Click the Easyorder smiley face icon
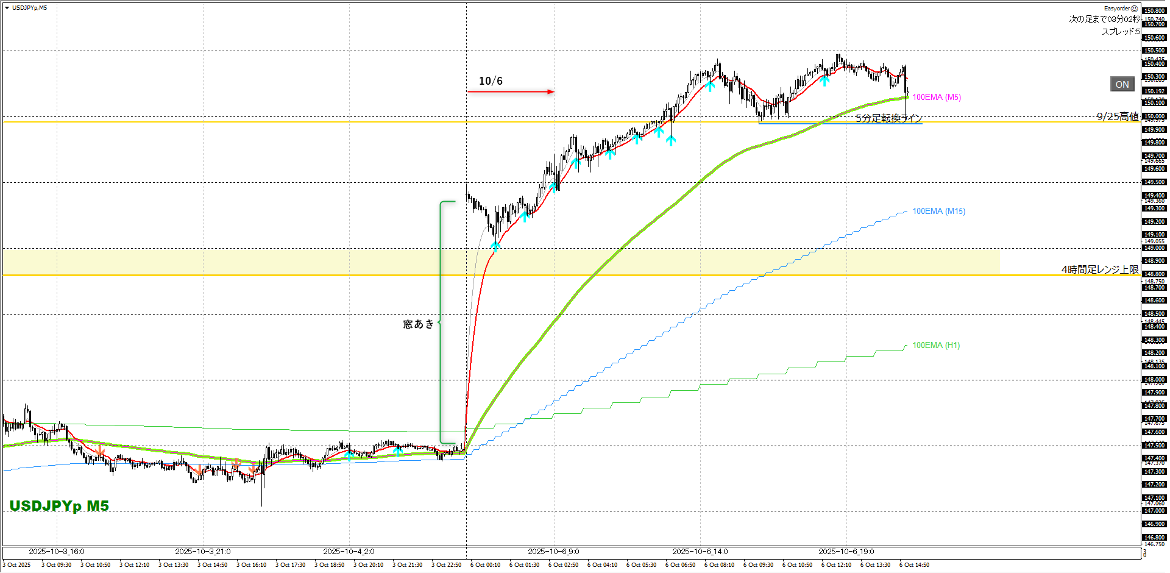 point(1134,9)
